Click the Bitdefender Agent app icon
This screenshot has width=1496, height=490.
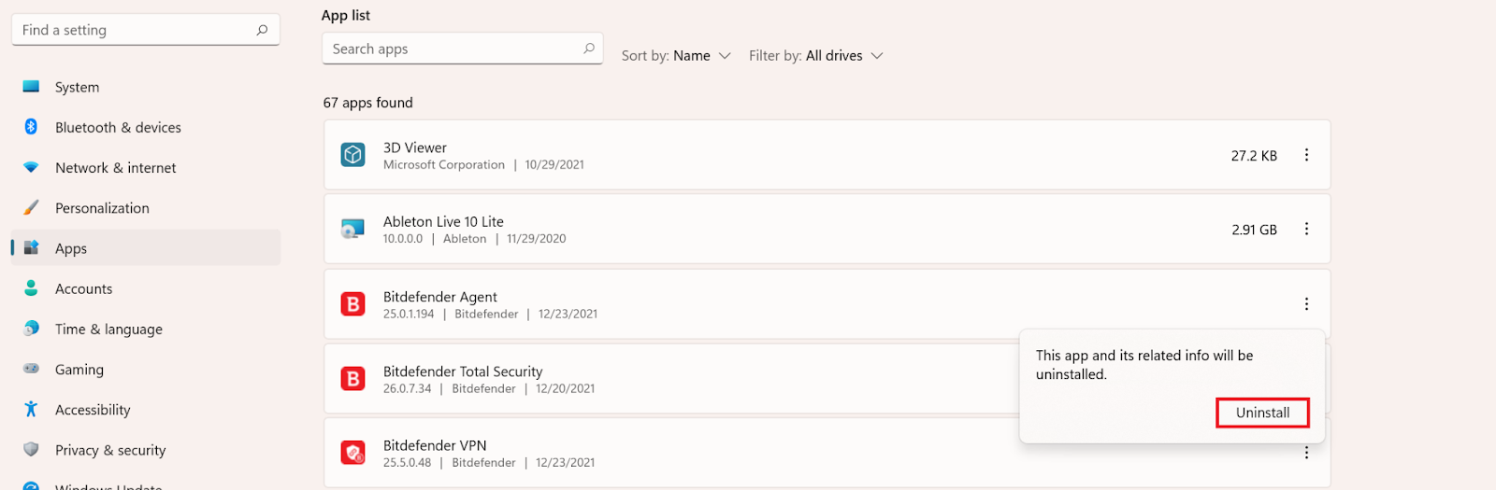click(352, 304)
